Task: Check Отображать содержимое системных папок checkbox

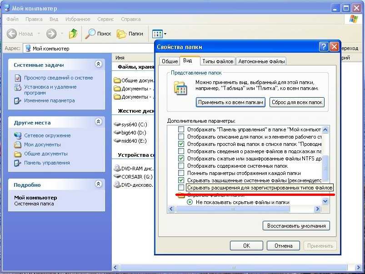Action: pyautogui.click(x=181, y=165)
